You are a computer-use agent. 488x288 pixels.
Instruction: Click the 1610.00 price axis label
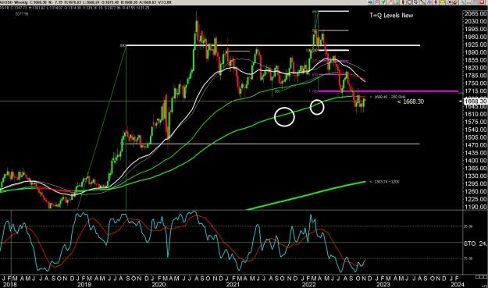(x=476, y=114)
